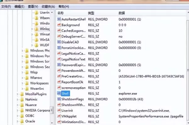This screenshot has width=189, height=125.
Task: Click the PowerdownAft... string icon
Action: [59, 71]
